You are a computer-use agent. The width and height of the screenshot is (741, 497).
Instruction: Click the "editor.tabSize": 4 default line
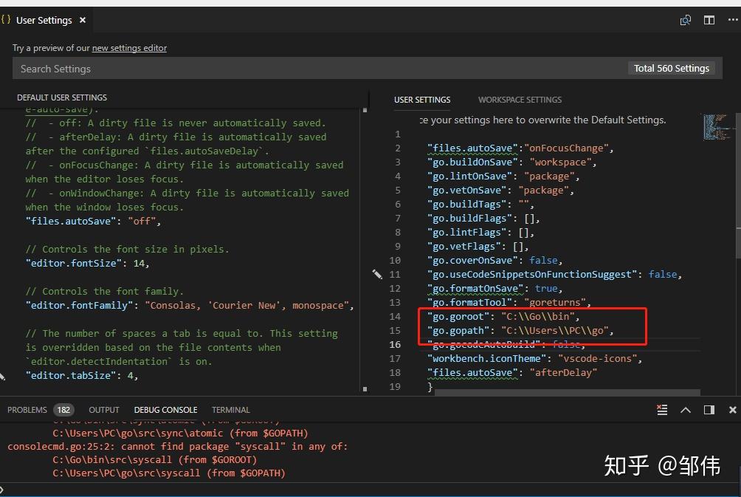(82, 375)
